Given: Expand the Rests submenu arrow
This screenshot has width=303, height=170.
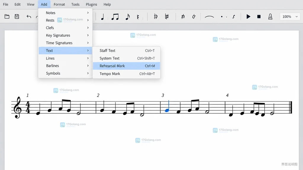Looking at the screenshot, I should click(x=88, y=20).
